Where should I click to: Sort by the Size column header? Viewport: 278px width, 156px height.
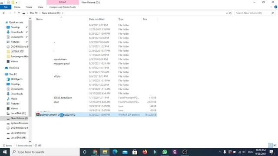pos(145,19)
